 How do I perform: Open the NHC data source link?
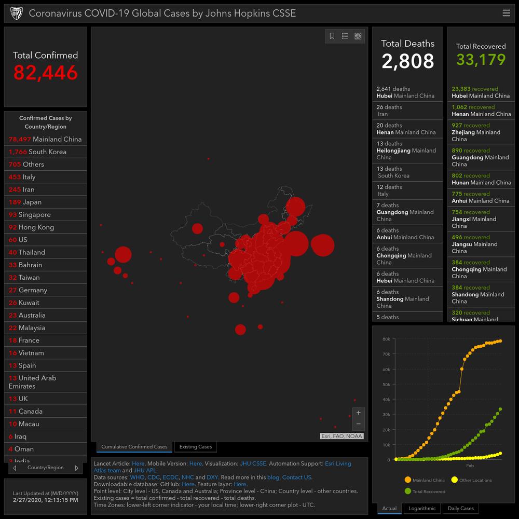coord(187,477)
